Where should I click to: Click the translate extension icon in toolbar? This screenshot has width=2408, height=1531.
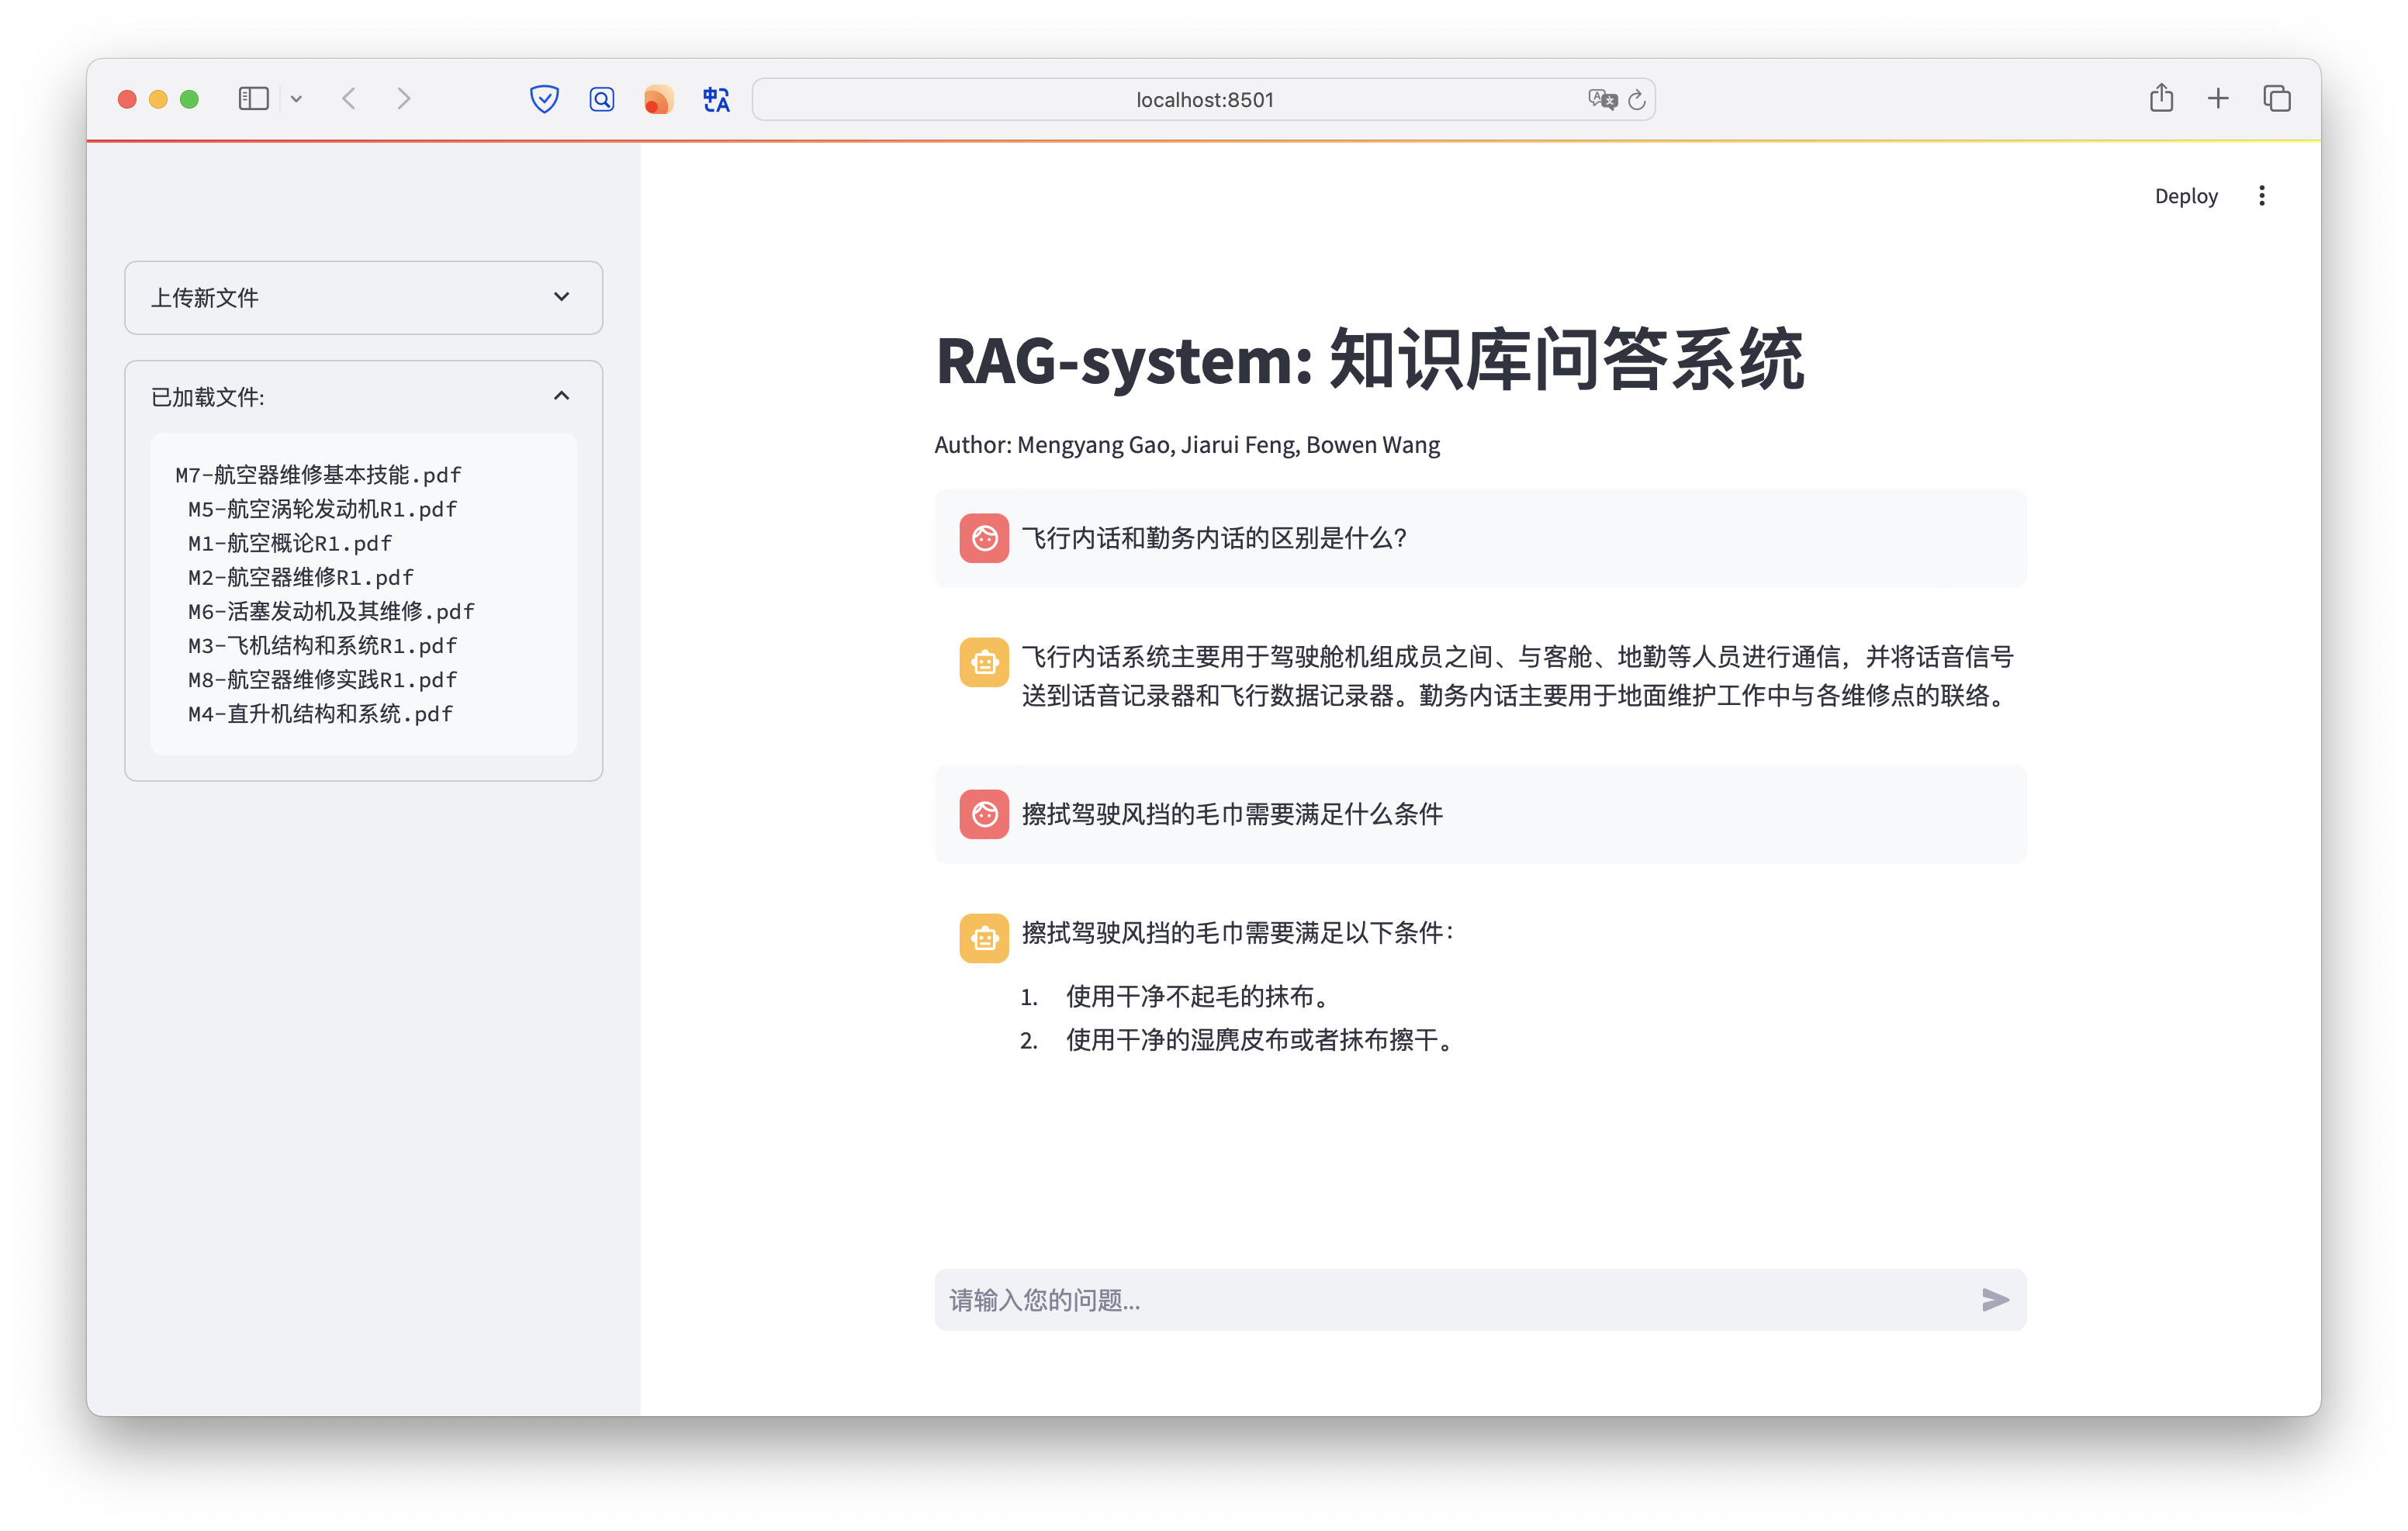click(x=716, y=99)
